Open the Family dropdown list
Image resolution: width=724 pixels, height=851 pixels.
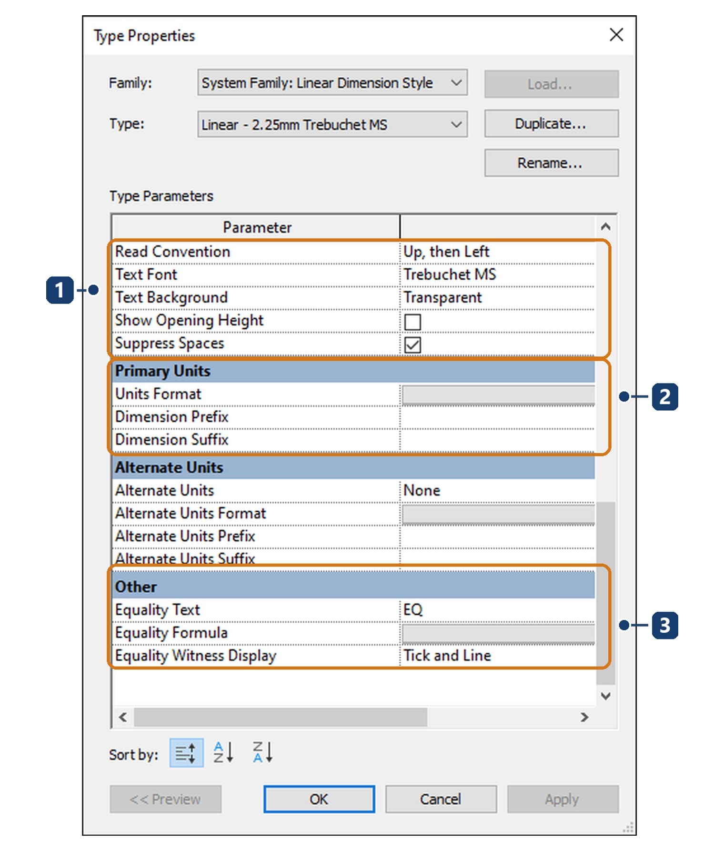point(332,83)
